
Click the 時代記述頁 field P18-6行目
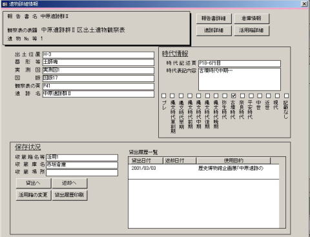[240, 63]
